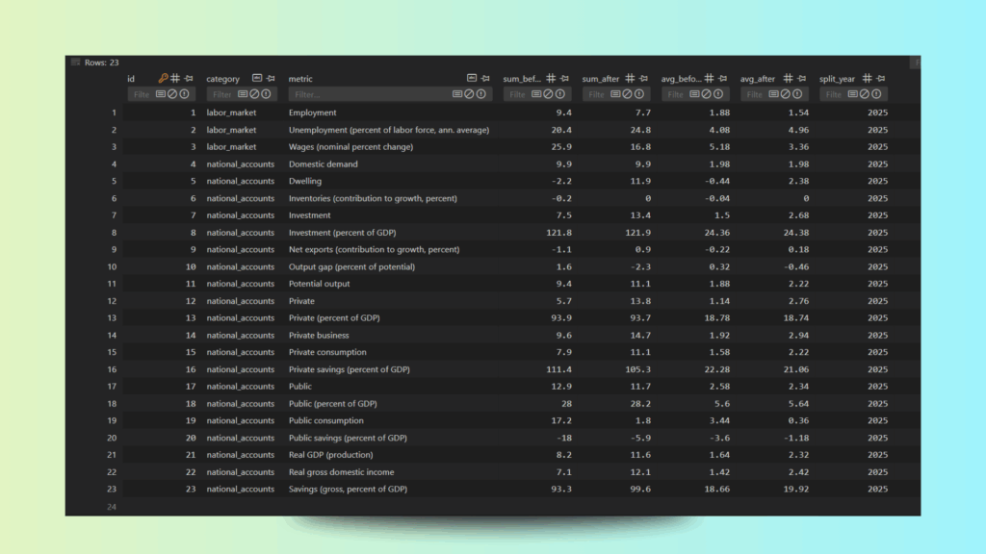
Task: Select empty row 24 at table bottom
Action: tap(113, 506)
